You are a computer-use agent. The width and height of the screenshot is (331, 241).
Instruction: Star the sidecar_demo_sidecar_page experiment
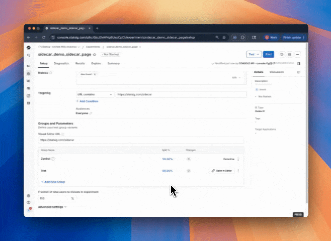95,54
